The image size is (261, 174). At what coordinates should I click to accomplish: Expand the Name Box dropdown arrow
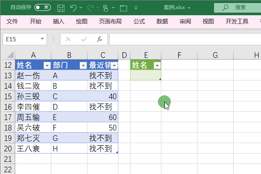point(42,39)
